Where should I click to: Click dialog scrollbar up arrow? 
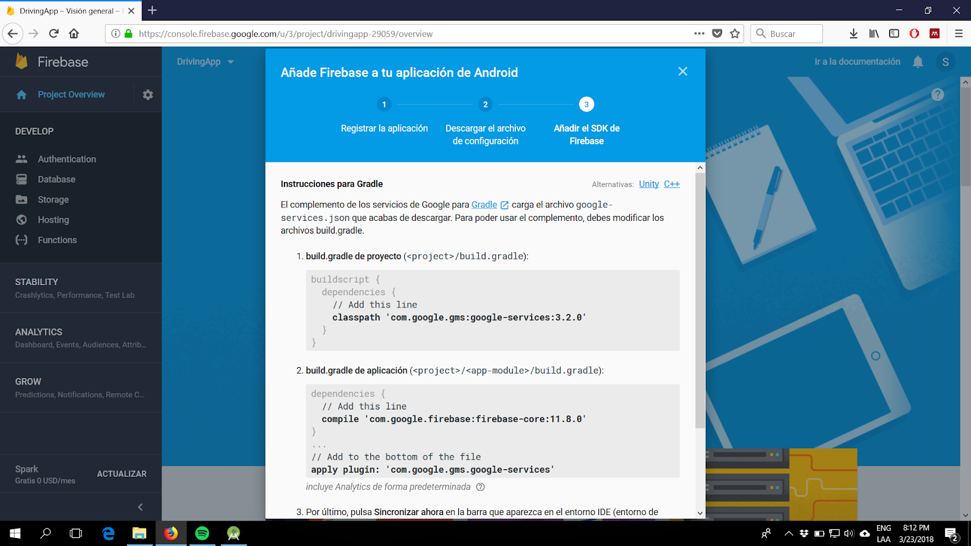pos(700,167)
